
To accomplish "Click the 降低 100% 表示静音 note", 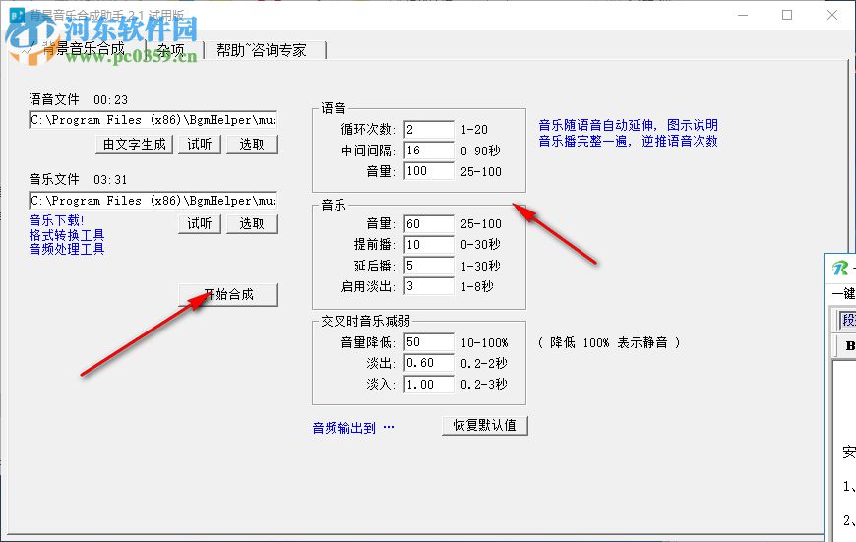I will point(609,342).
